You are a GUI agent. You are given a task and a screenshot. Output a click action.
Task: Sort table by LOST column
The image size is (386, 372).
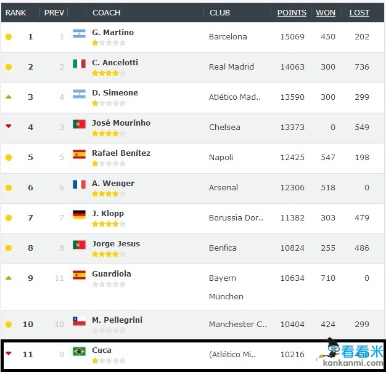(359, 12)
